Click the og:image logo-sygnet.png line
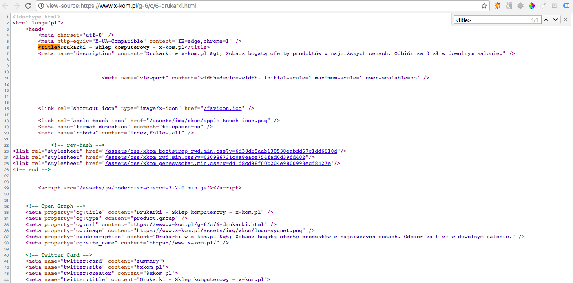The image size is (573, 283). click(170, 230)
